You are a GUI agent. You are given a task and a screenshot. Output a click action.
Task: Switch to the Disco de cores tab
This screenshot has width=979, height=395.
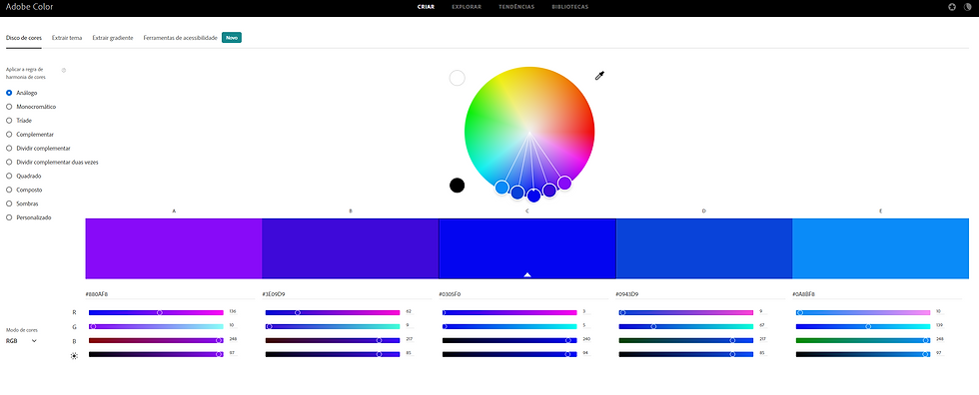[24, 38]
